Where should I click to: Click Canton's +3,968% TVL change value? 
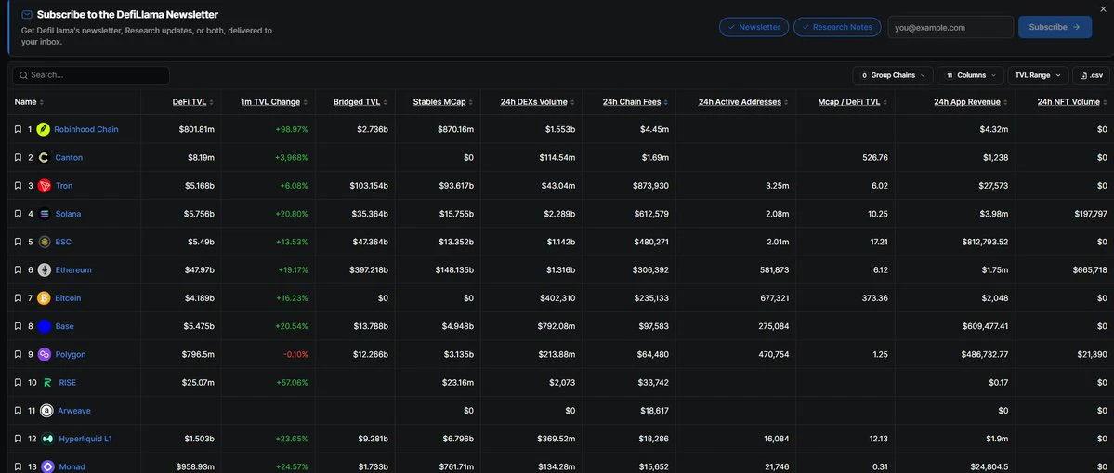[x=292, y=158]
